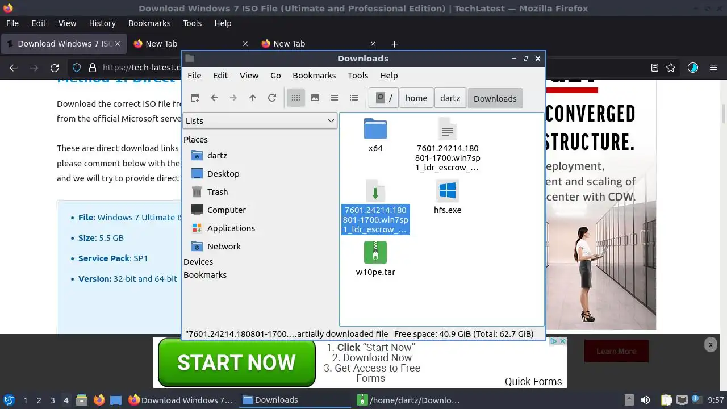Image resolution: width=727 pixels, height=409 pixels.
Task: Open the system start menu icon
Action: click(x=9, y=400)
